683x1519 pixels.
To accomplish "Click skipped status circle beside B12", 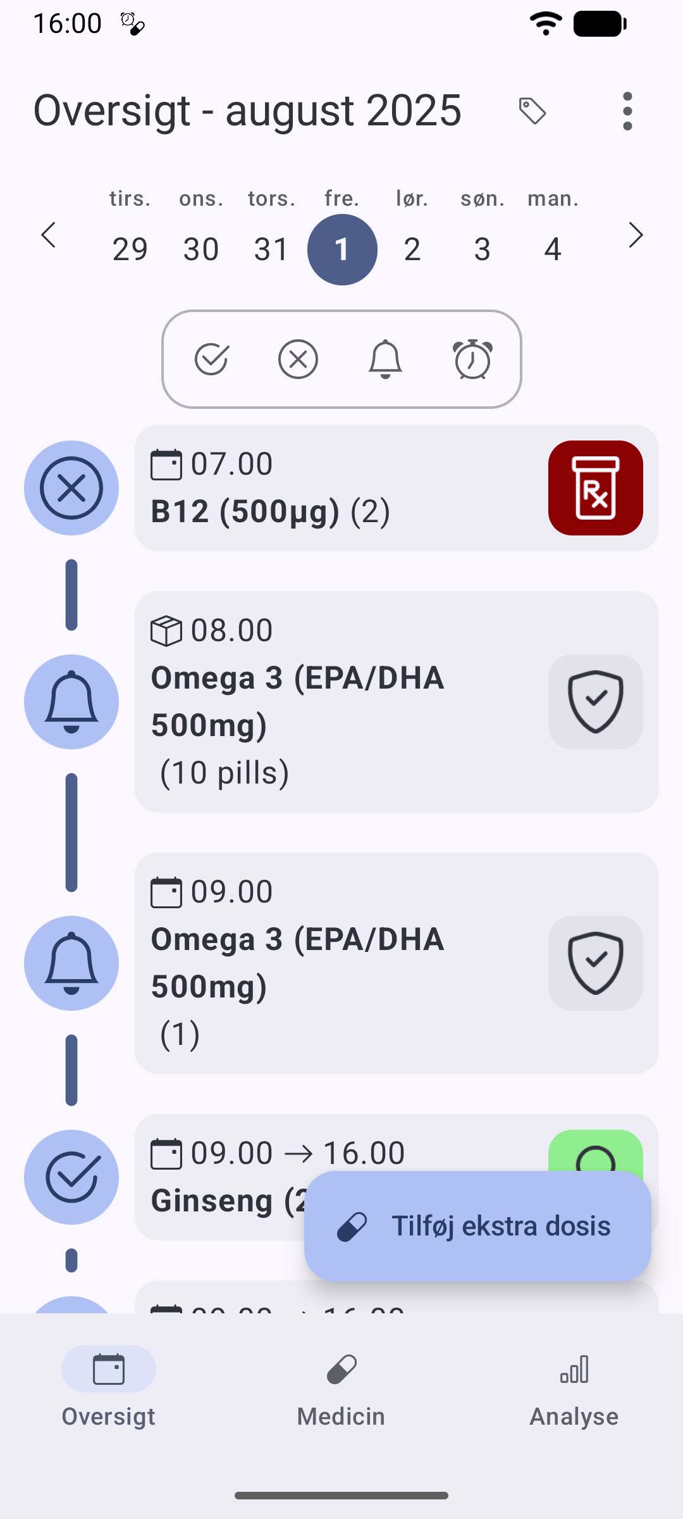I will (x=71, y=488).
